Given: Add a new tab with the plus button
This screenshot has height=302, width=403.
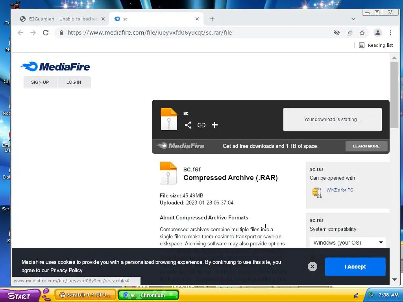Looking at the screenshot, I should click(x=212, y=19).
